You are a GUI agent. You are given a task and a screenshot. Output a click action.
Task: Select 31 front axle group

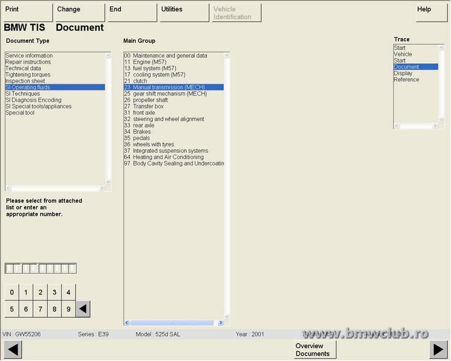174,113
